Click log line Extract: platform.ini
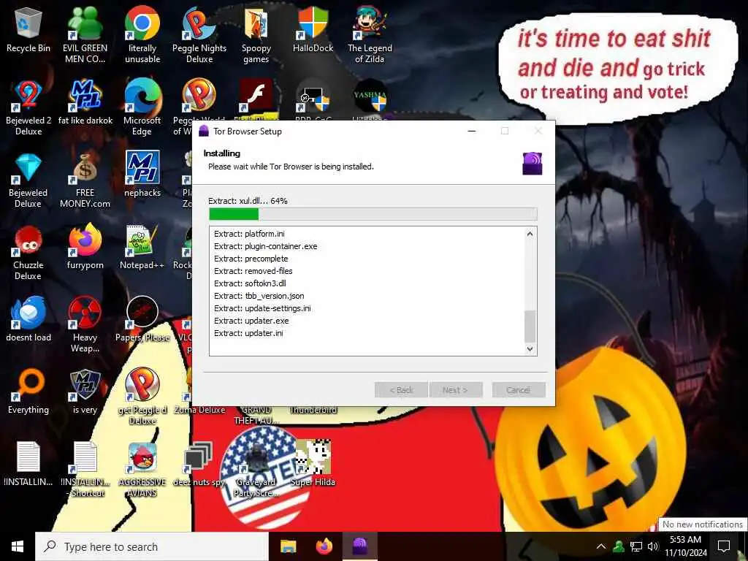 (250, 234)
